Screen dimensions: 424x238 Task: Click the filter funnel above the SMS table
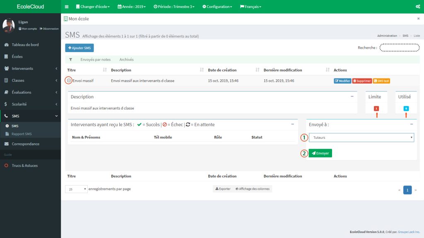(71, 59)
